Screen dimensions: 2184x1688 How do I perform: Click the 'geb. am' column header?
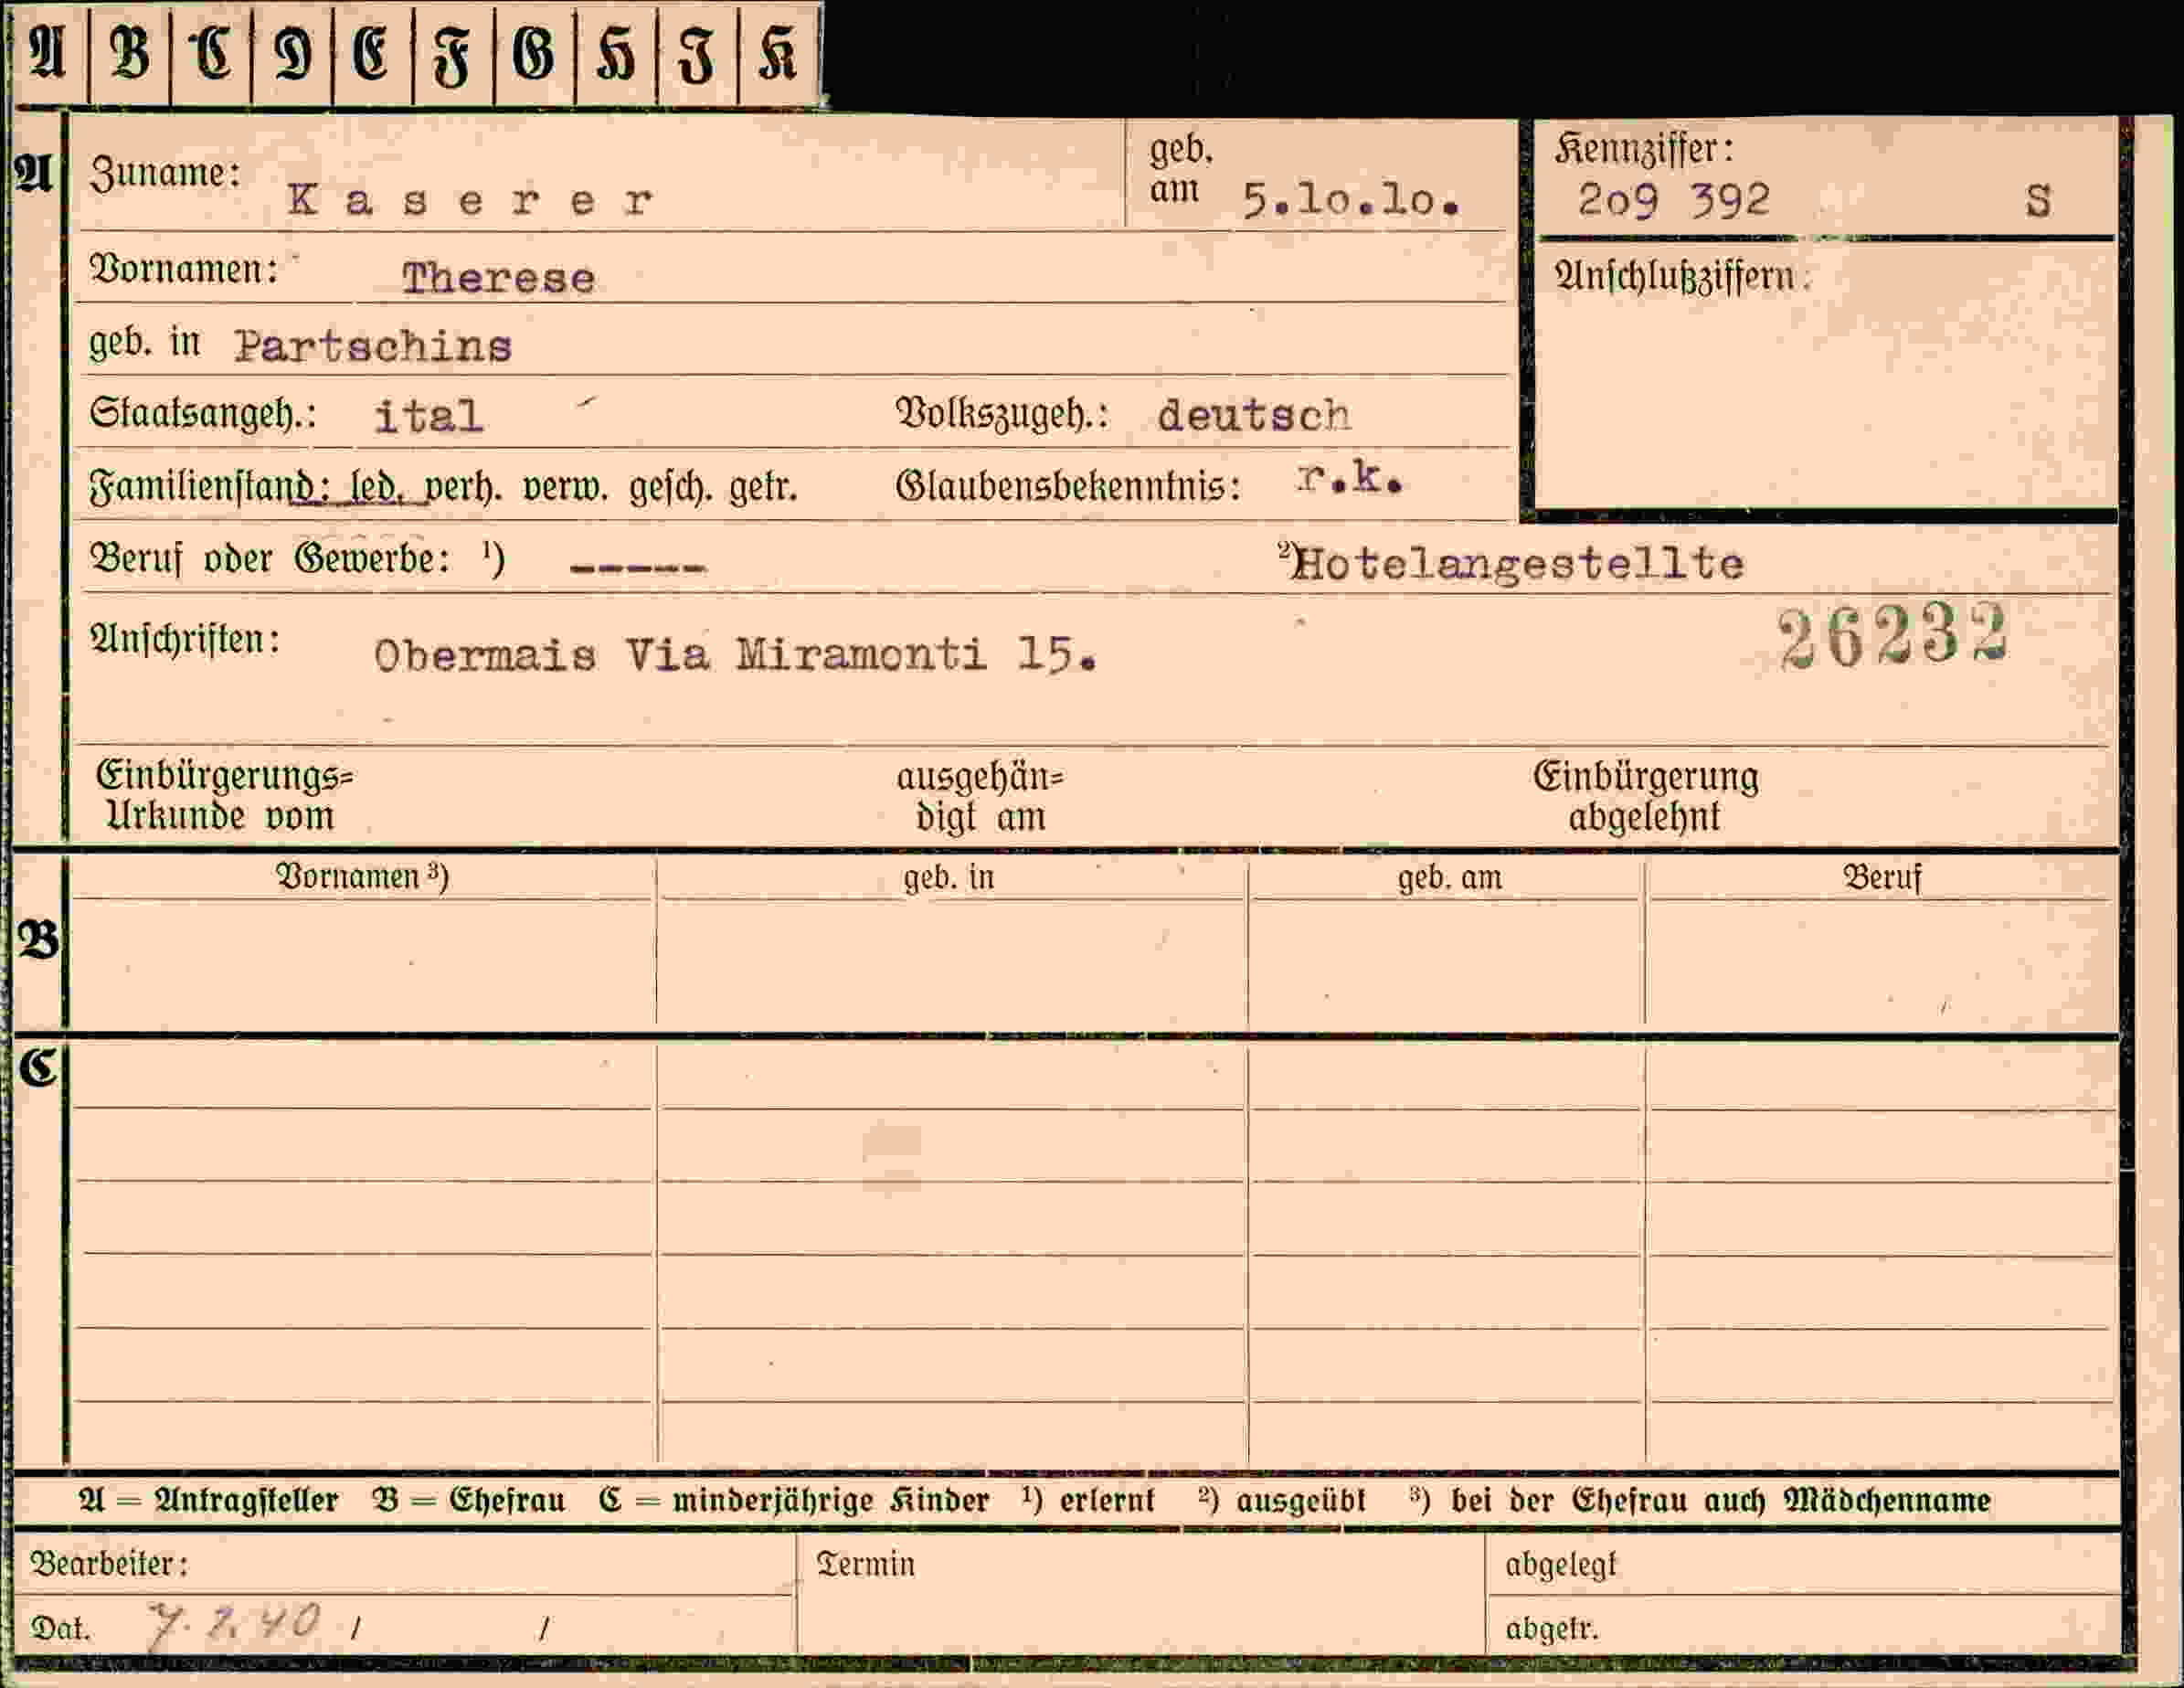(1449, 877)
